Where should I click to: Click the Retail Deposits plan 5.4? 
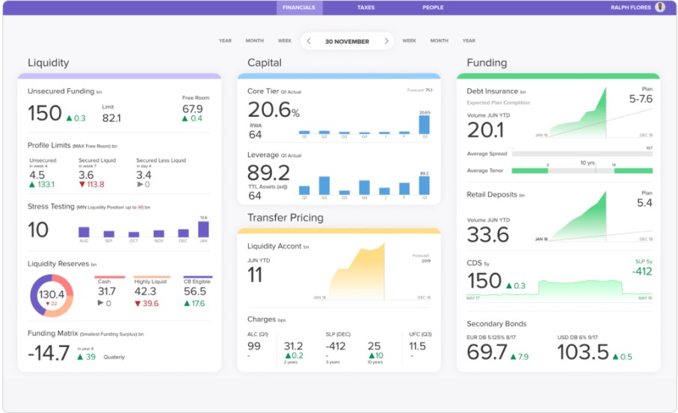pos(644,203)
